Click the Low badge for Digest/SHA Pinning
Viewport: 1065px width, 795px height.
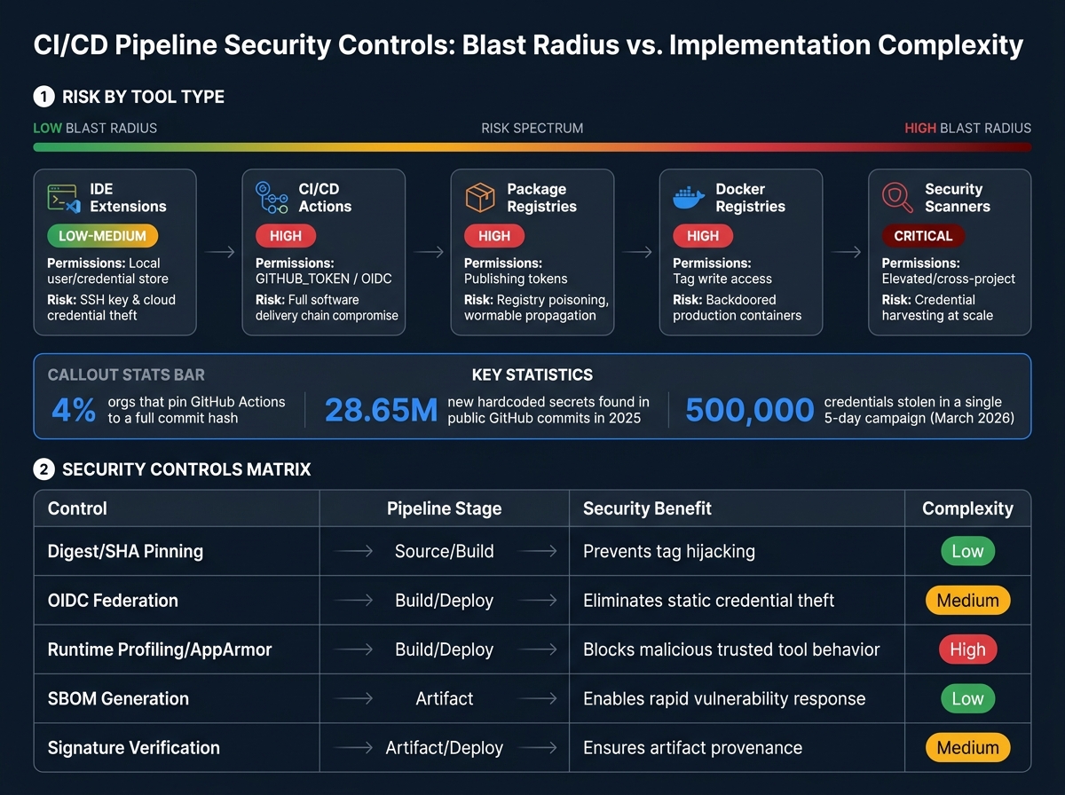[x=967, y=551]
